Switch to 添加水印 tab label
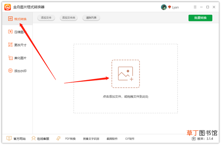This screenshot has width=221, height=145. click(x=20, y=71)
